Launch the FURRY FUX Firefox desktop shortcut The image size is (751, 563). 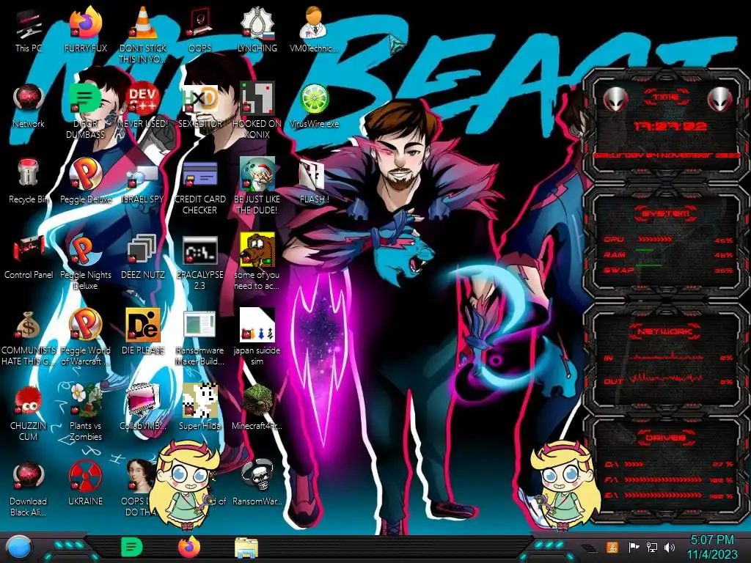86,29
